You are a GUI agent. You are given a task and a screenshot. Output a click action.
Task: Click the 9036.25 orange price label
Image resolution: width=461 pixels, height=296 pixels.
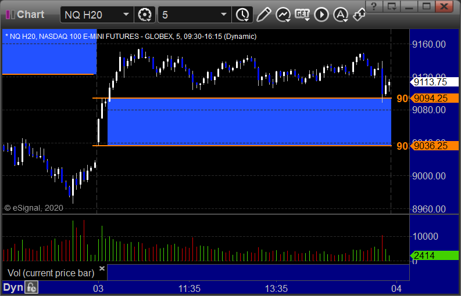(434, 146)
